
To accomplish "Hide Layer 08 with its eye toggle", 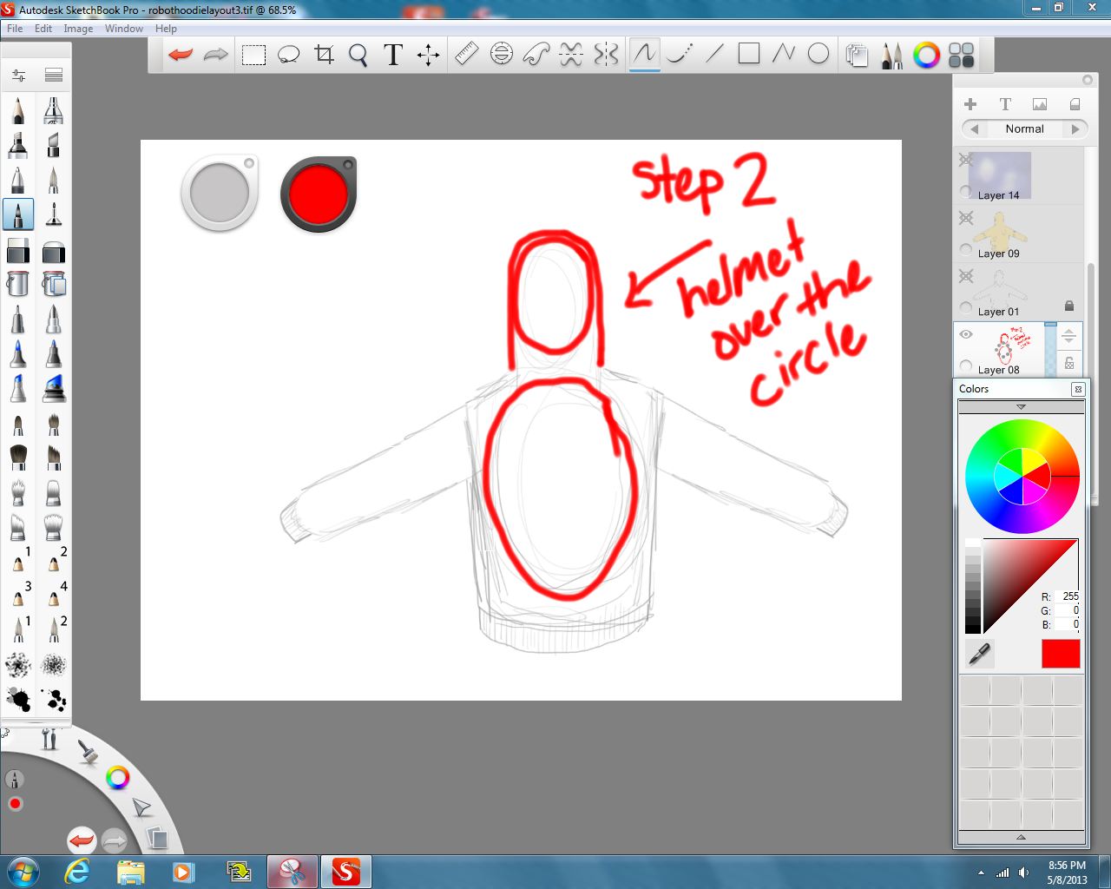I will [x=966, y=333].
